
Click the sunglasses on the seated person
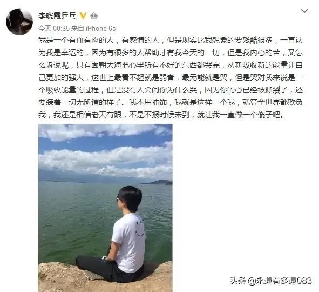click(118, 200)
